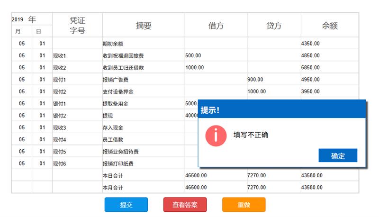The height and width of the screenshot is (217, 379).
Task: Click the 5850.00 balance cell
Action: 329,68
